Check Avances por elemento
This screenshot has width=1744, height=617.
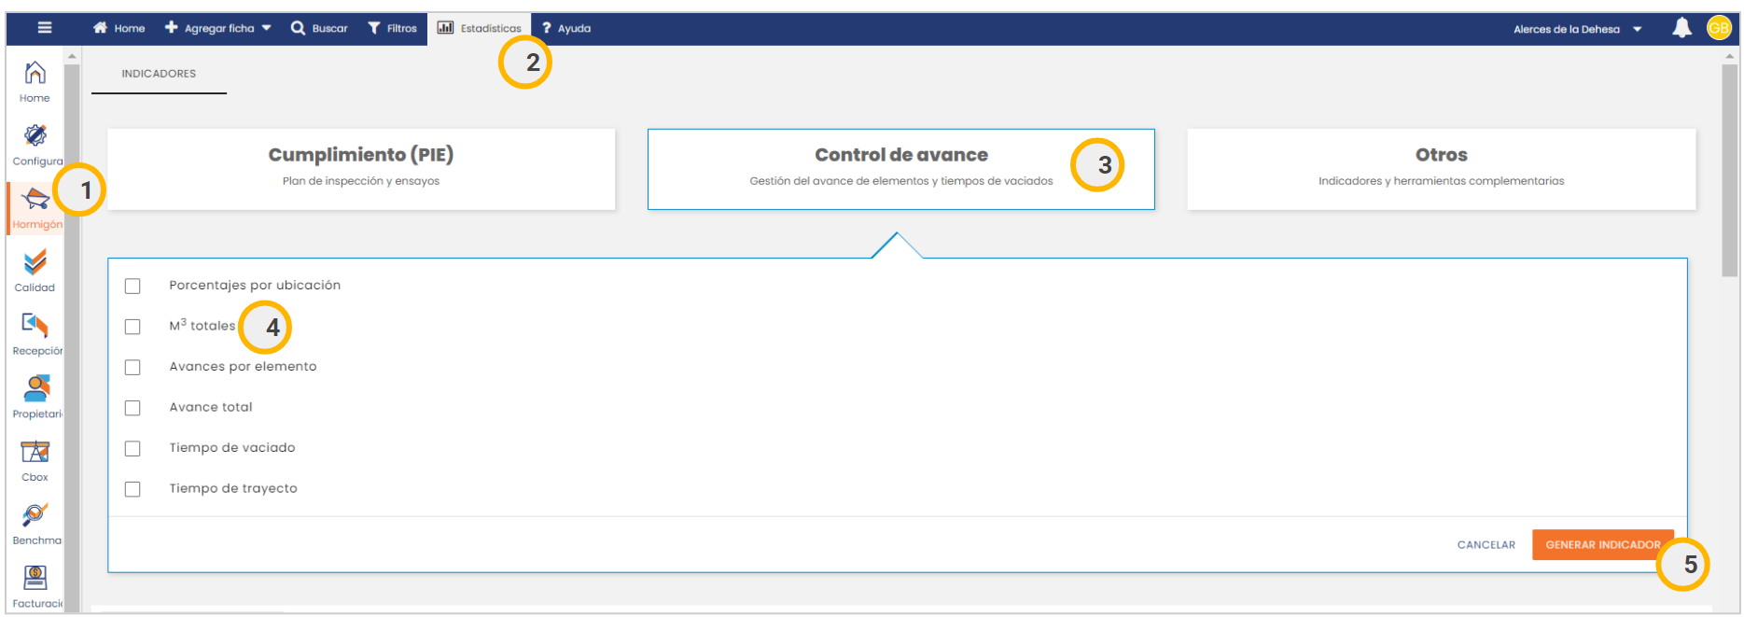click(133, 367)
